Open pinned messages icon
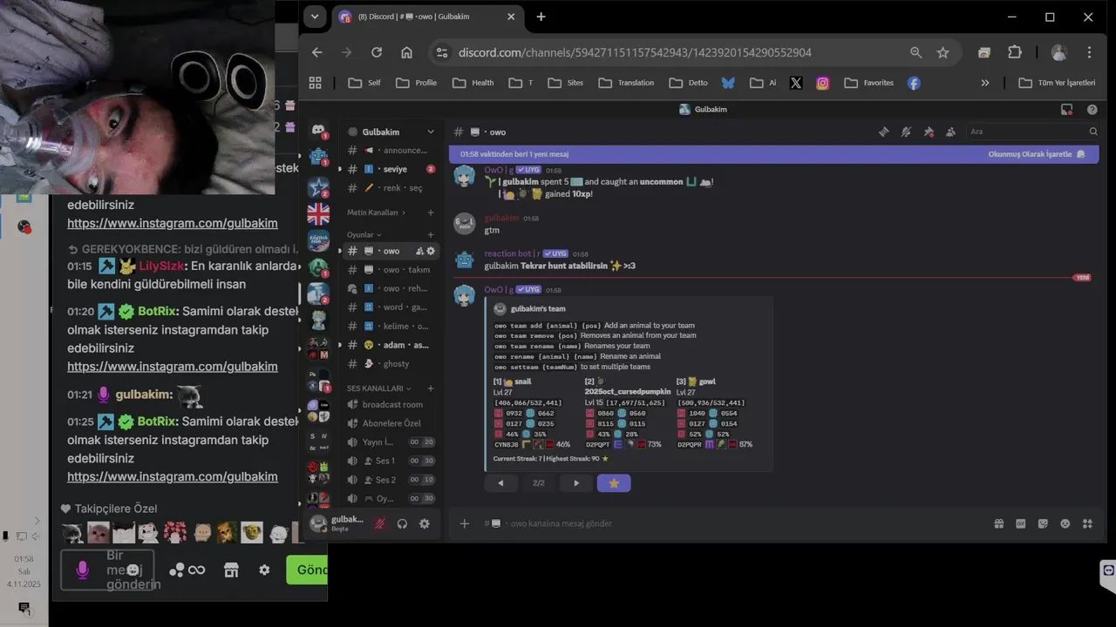The image size is (1116, 627). pos(929,131)
